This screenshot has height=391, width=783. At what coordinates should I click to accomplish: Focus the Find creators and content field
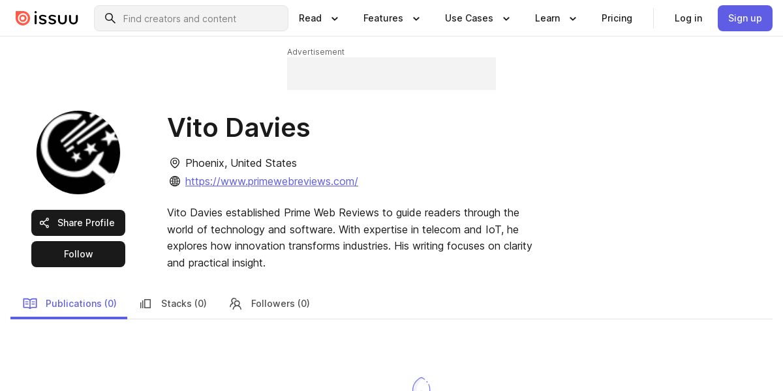[x=191, y=18]
